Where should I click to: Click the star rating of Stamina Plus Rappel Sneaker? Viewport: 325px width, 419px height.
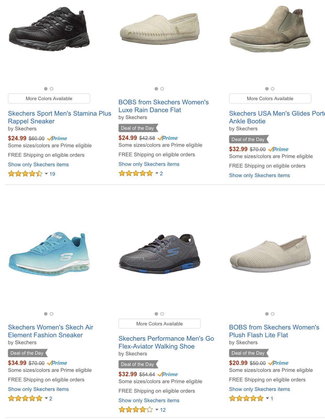click(25, 174)
